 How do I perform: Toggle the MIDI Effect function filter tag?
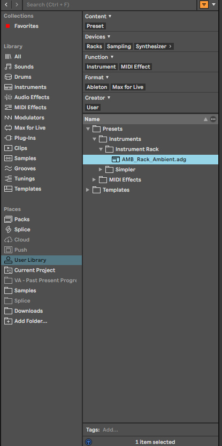pyautogui.click(x=135, y=67)
